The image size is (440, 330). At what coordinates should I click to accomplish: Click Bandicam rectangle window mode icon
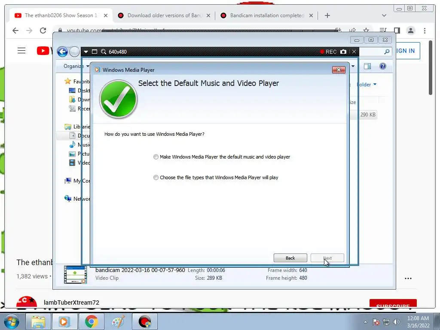95,52
